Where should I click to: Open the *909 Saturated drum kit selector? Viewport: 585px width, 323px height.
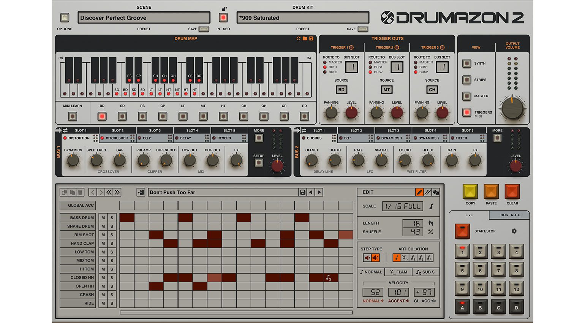[x=302, y=17]
